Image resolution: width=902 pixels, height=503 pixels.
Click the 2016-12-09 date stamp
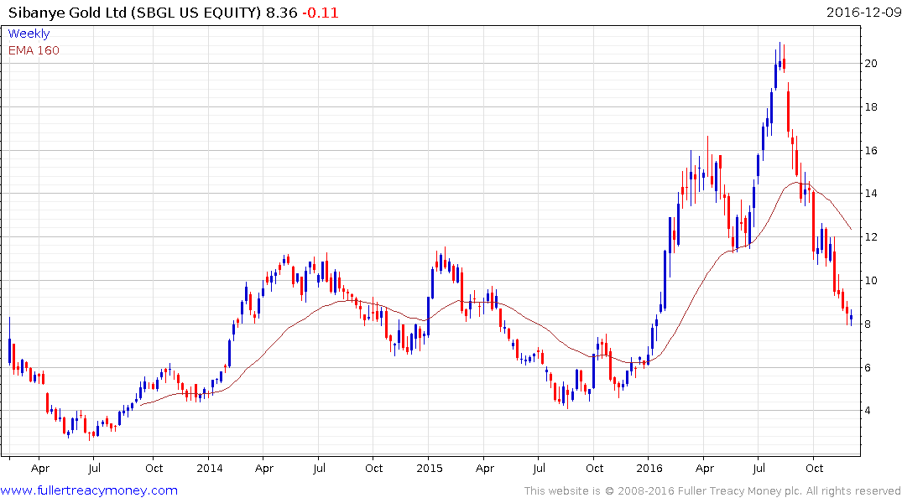pyautogui.click(x=863, y=12)
